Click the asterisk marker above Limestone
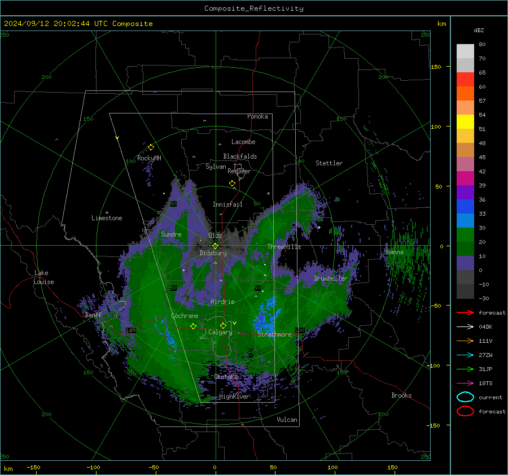 [107, 213]
